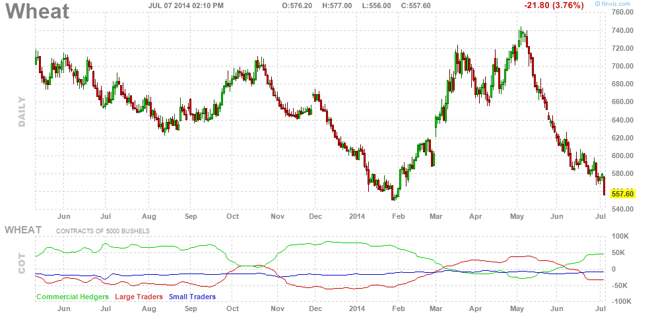
Task: Click the May label under the price chart
Action: 517,216
